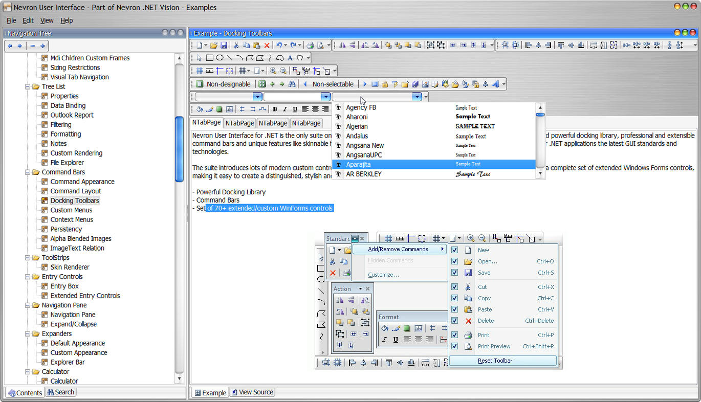This screenshot has width=701, height=402.
Task: Open the Find binoculars icon
Action: (x=292, y=84)
